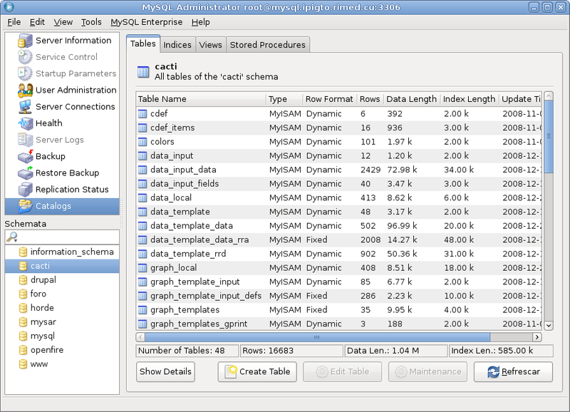Click the Show Details button
The width and height of the screenshot is (570, 412).
coord(165,371)
